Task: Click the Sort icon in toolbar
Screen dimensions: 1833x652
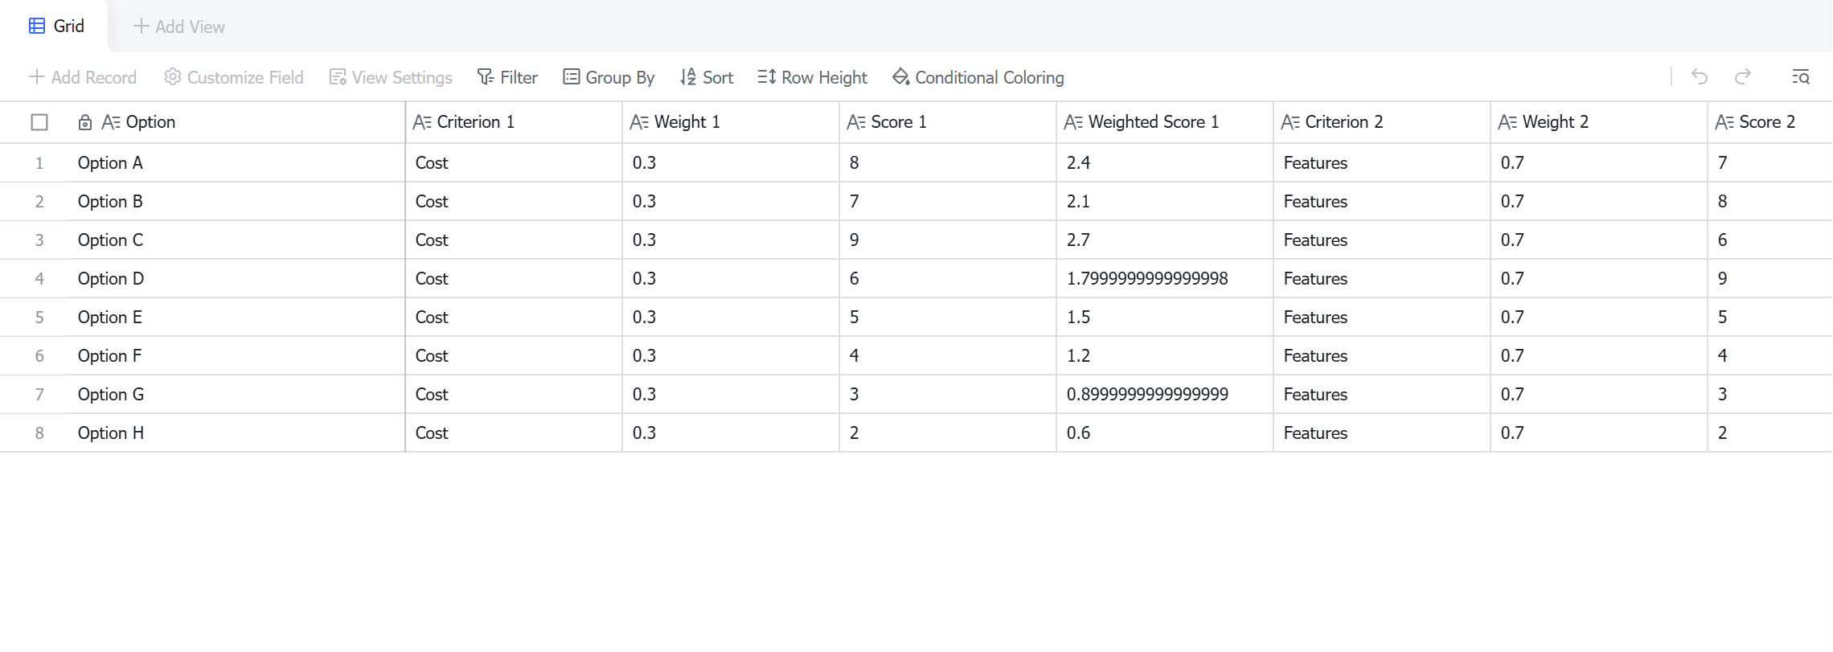Action: point(687,77)
